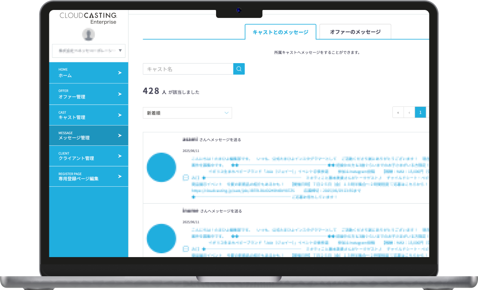The width and height of the screenshot is (478, 290).
Task: Switch to the オファーのメッセージ tab
Action: 355,32
